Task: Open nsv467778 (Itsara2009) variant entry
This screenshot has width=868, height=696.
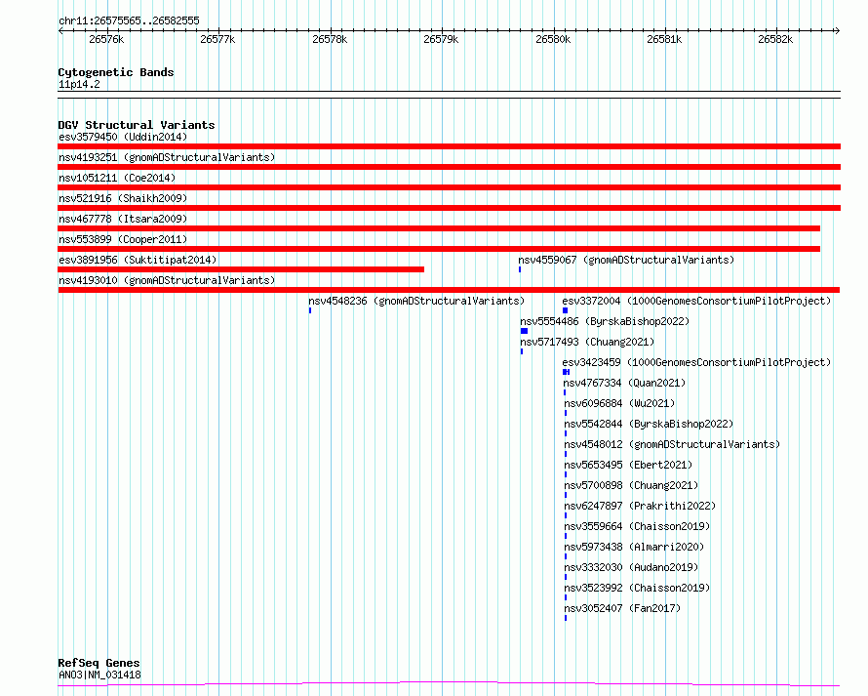Action: pos(123,219)
